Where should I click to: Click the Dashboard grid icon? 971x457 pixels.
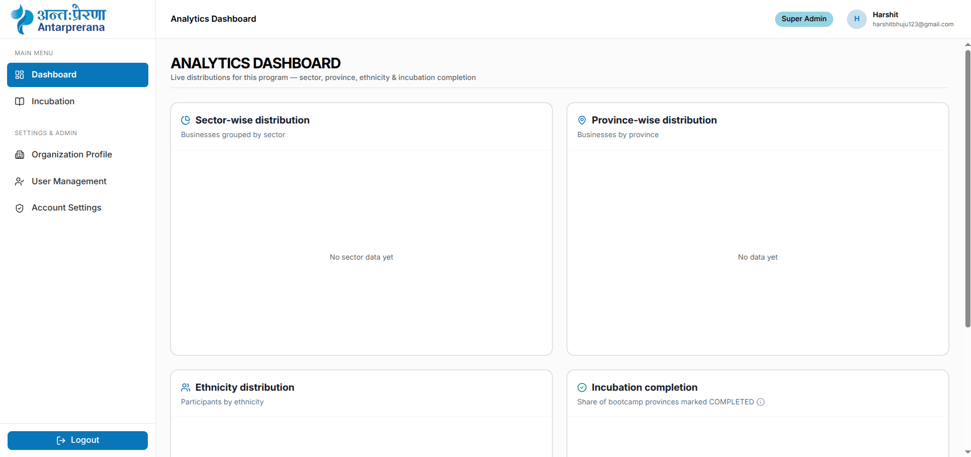(x=20, y=75)
